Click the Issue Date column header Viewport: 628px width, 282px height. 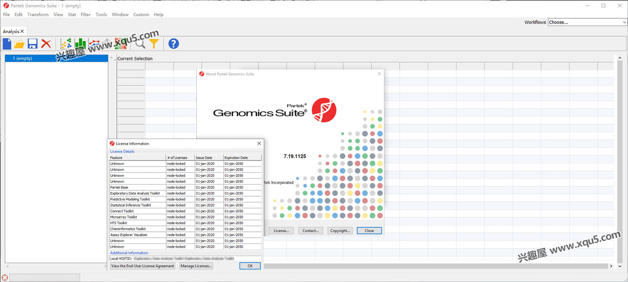209,158
